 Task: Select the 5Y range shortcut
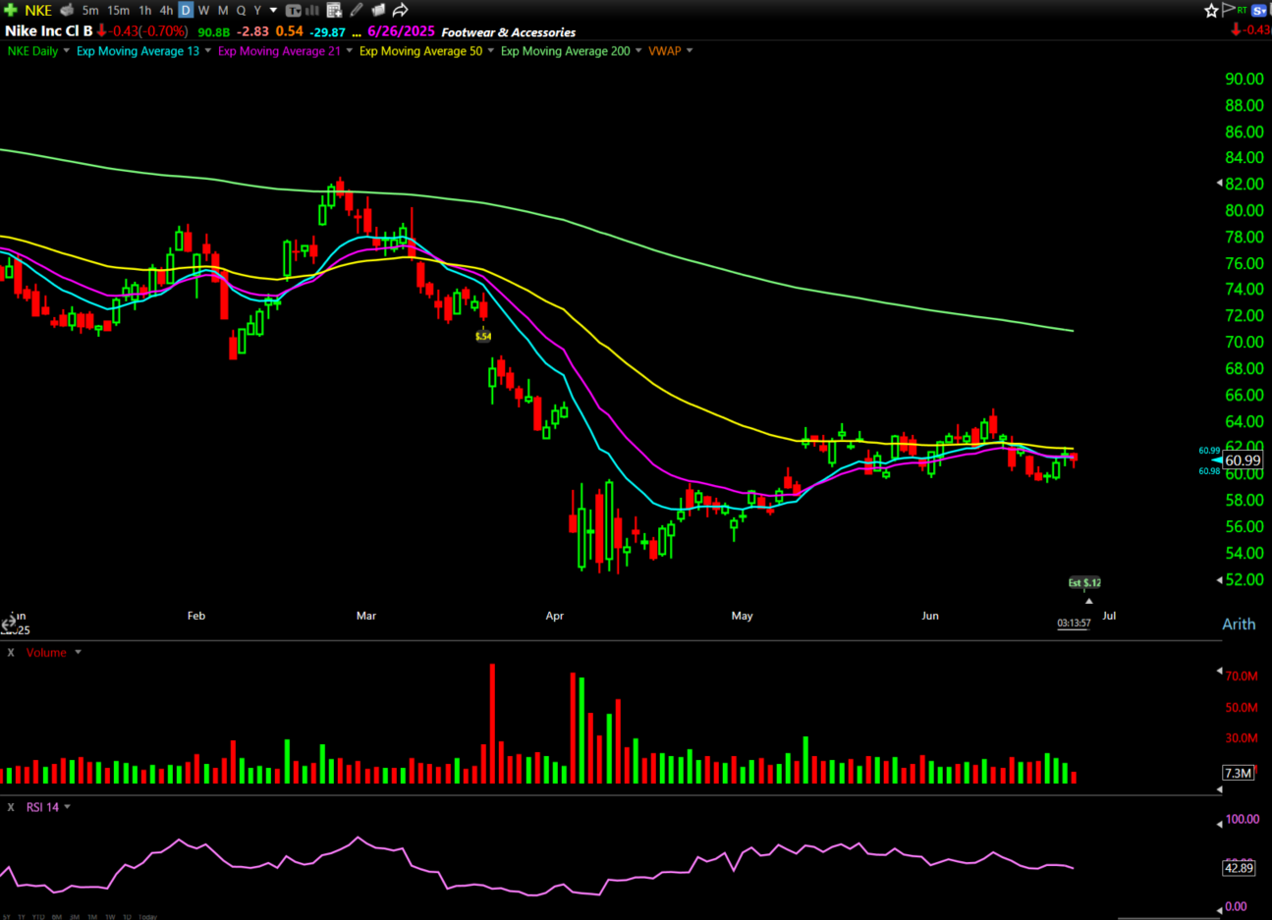coord(7,917)
